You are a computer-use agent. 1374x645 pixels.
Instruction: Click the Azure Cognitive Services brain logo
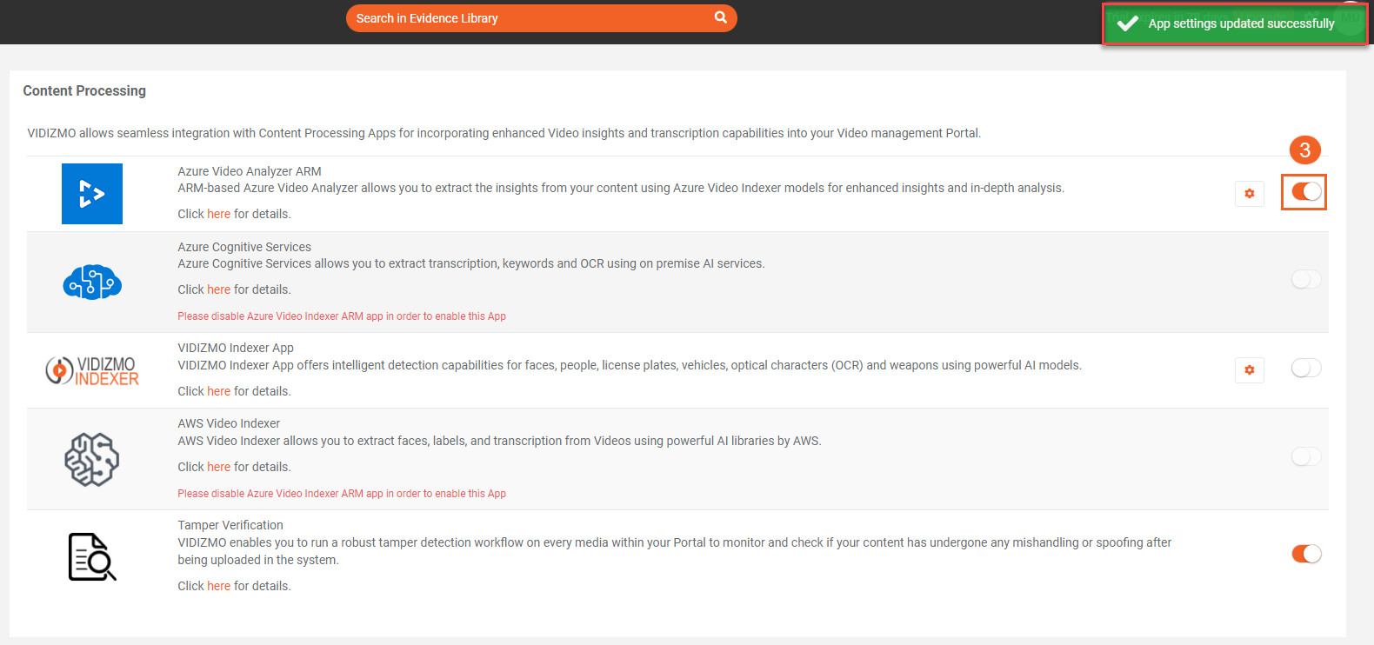92,283
